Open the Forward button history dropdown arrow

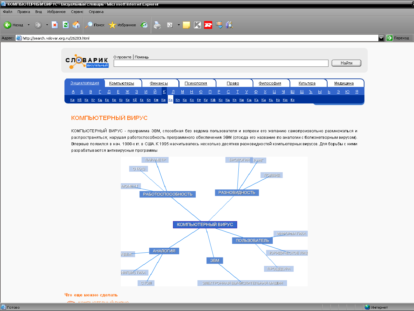coord(47,25)
